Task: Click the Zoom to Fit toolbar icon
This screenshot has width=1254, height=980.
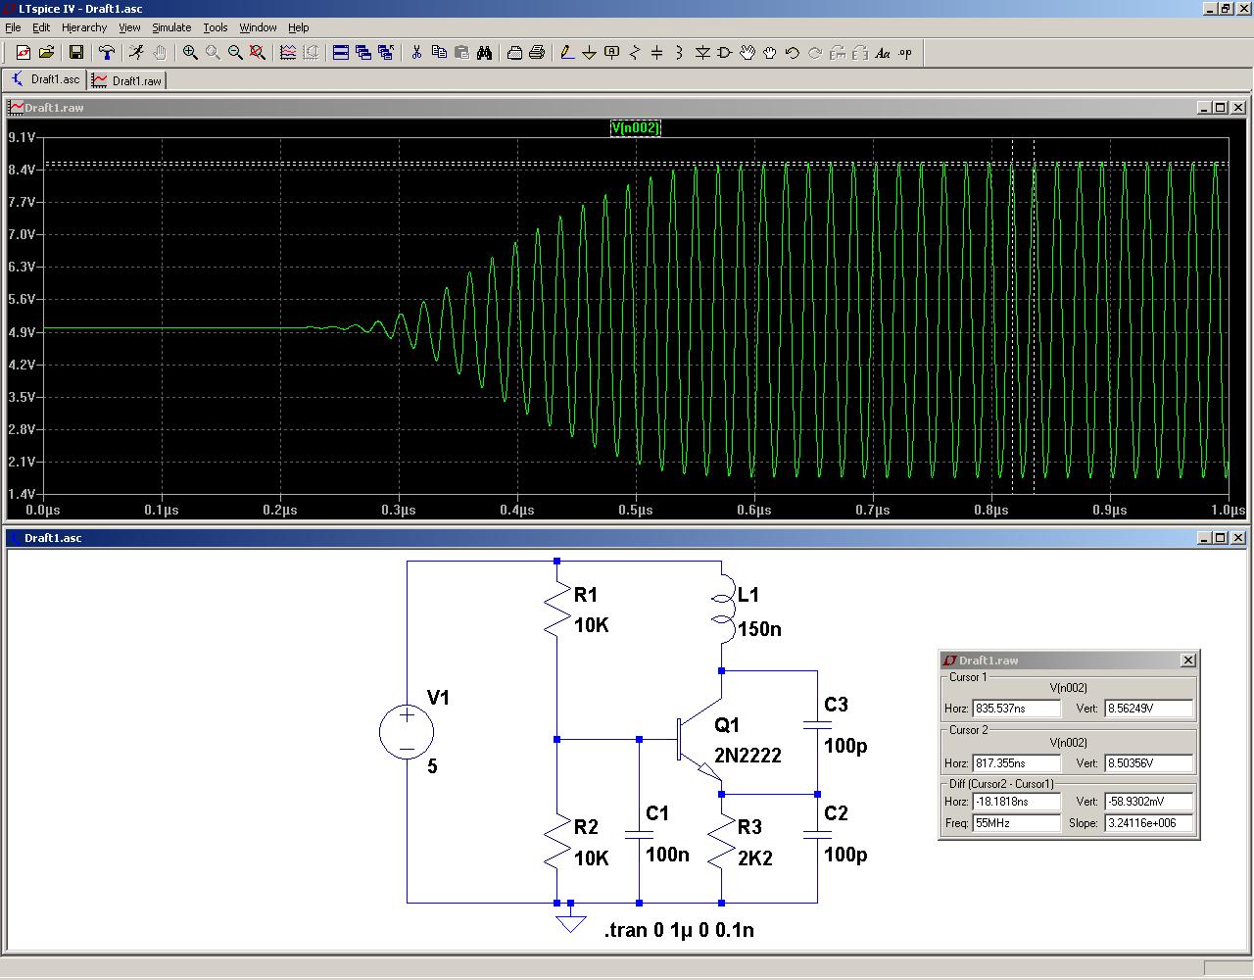Action: [x=259, y=53]
